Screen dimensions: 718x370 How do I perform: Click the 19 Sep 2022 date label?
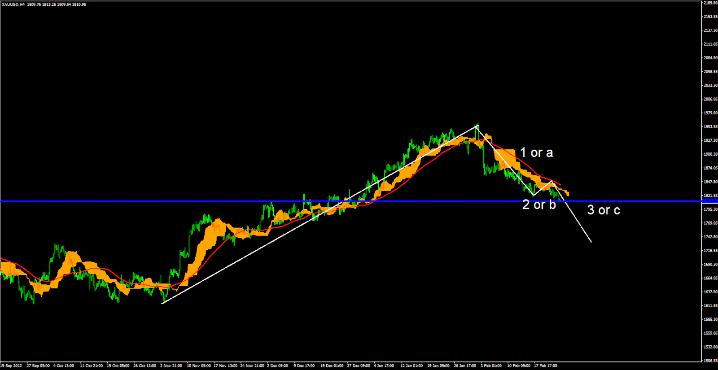pyautogui.click(x=11, y=366)
